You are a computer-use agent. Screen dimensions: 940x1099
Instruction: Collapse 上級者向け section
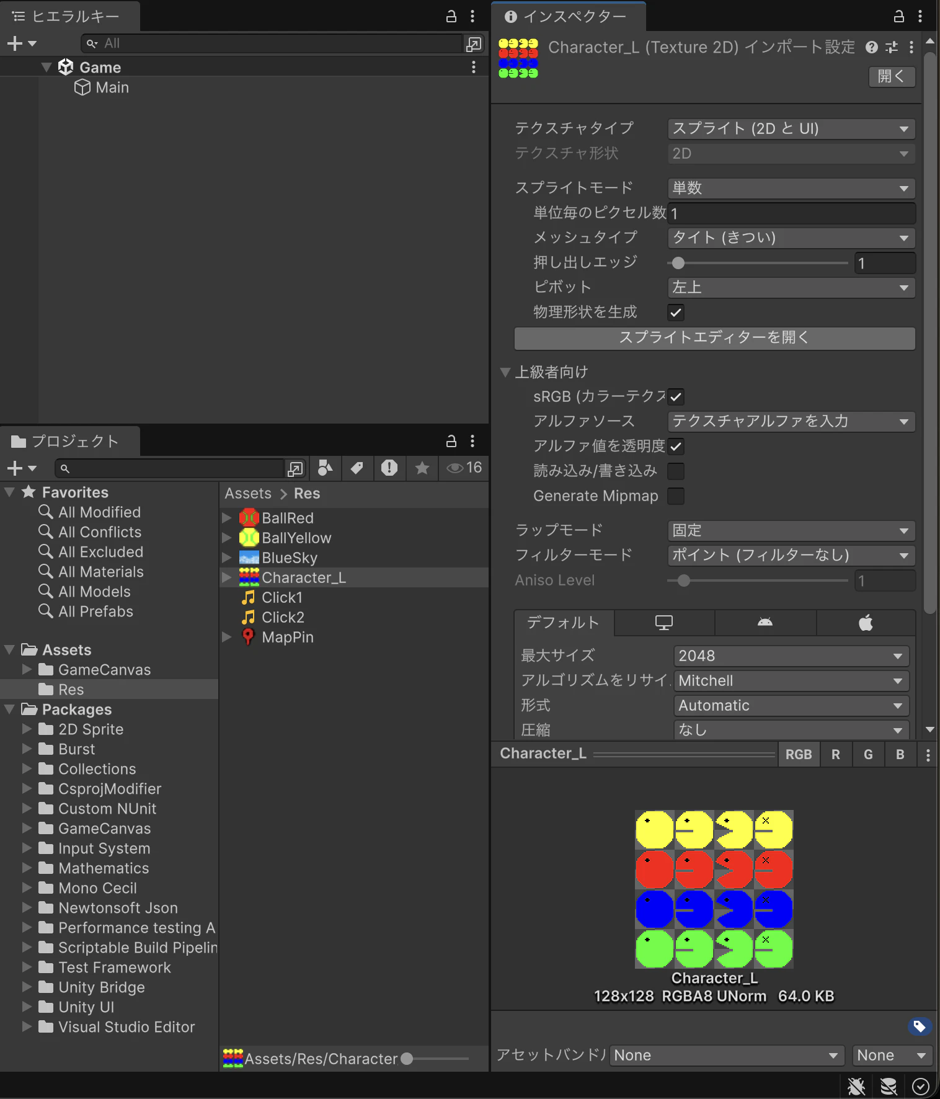(x=505, y=372)
